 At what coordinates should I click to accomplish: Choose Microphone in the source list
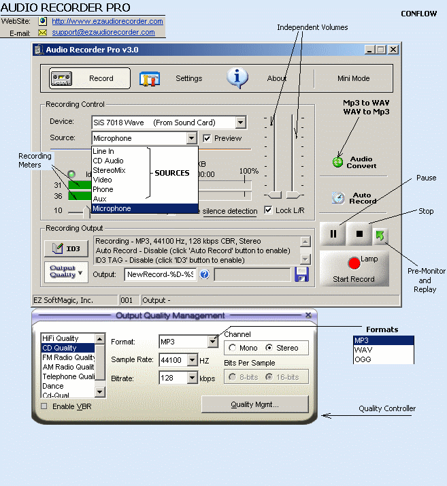pos(145,208)
